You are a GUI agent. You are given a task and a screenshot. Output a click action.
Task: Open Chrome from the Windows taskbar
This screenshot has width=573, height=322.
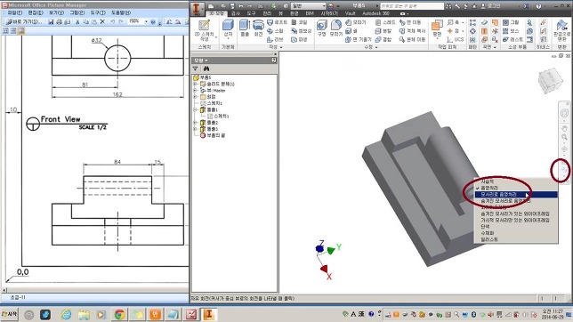pyautogui.click(x=119, y=314)
